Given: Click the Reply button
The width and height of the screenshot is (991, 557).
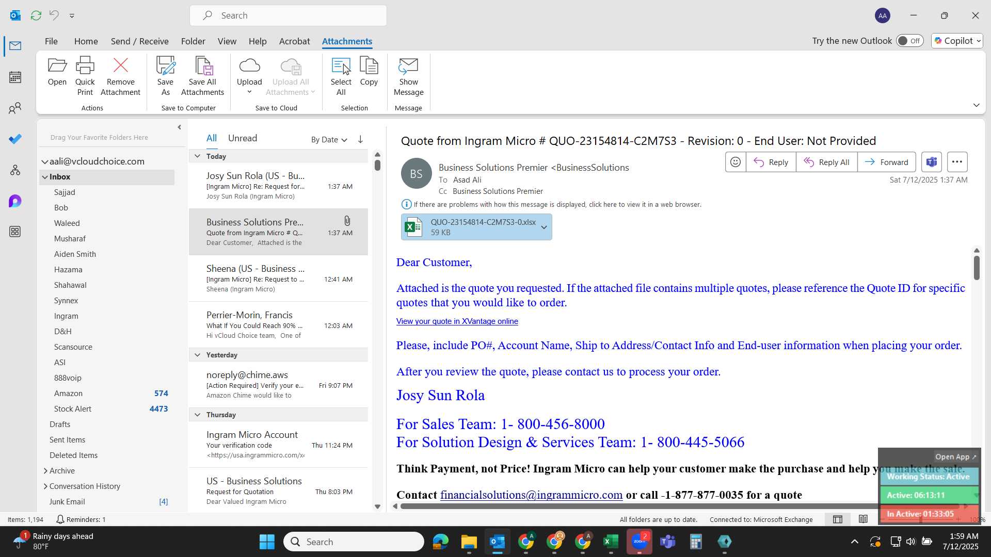Looking at the screenshot, I should tap(771, 162).
